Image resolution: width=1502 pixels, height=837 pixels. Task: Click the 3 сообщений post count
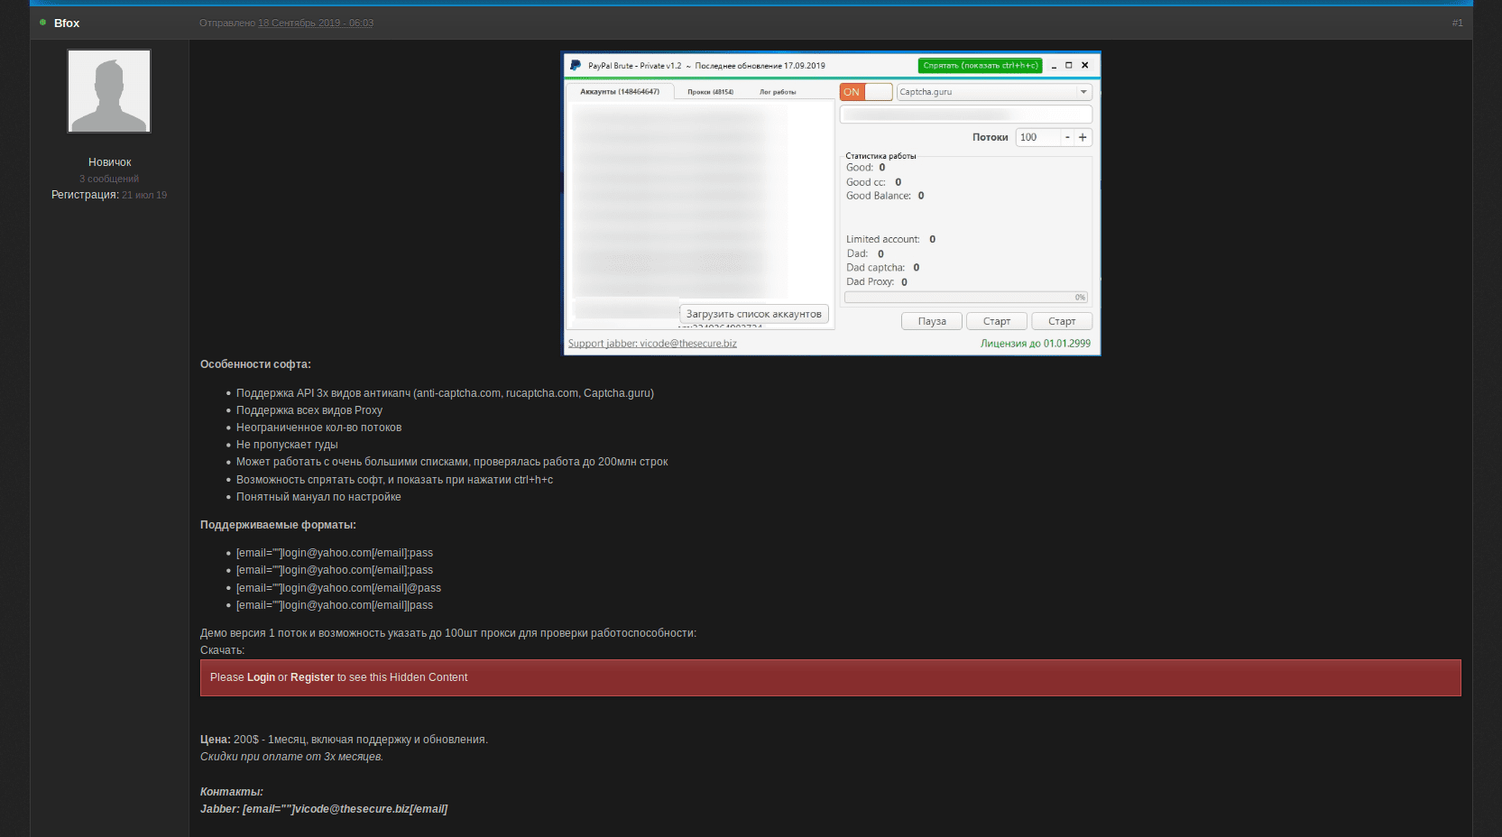pos(109,179)
